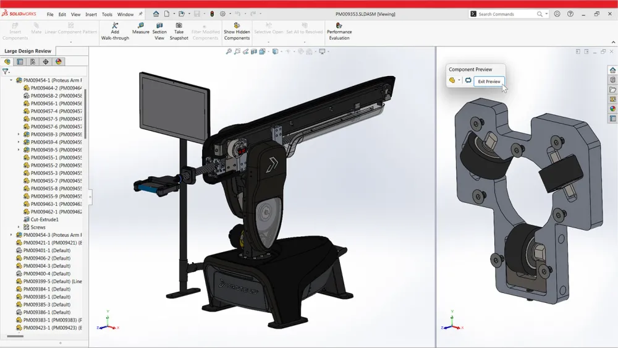
Task: Click the viewport Section View icon
Action: 254,51
